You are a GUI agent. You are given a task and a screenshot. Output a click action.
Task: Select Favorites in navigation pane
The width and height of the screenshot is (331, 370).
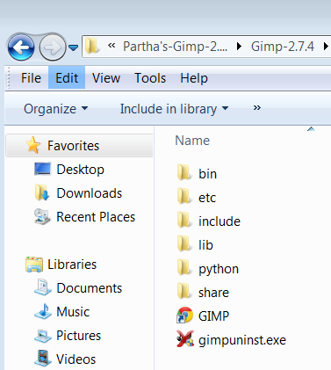point(79,146)
